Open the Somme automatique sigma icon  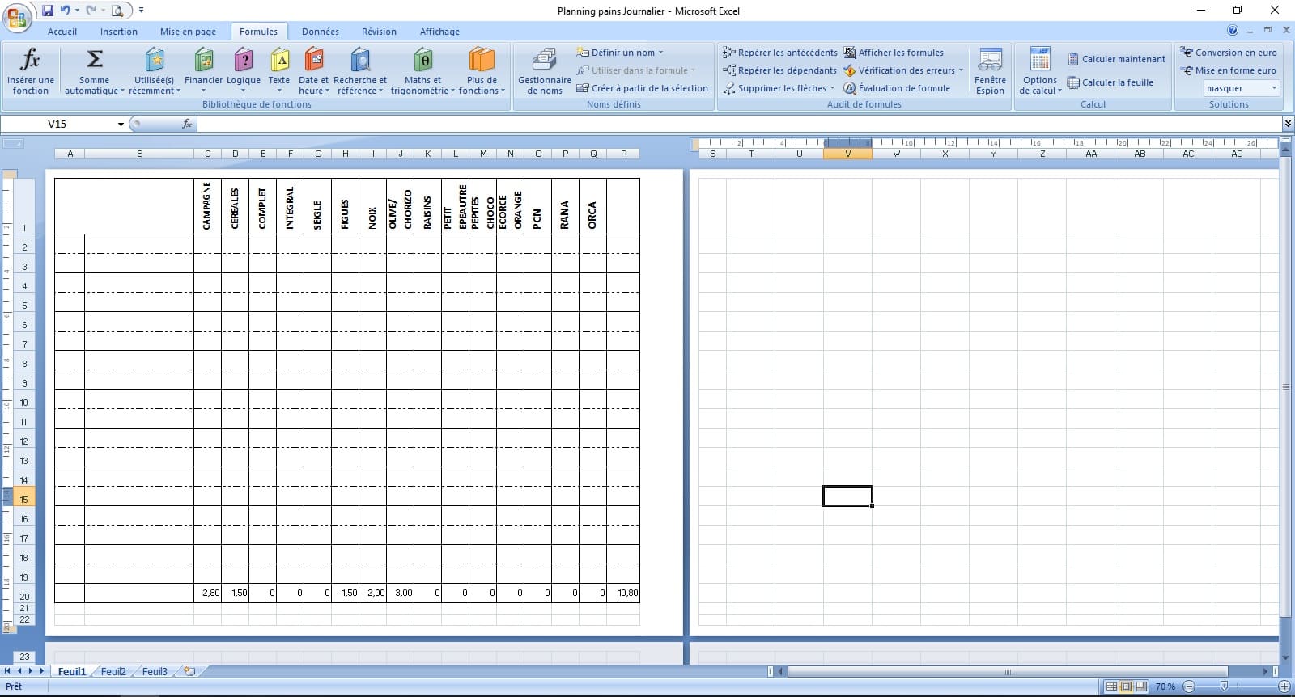(95, 59)
